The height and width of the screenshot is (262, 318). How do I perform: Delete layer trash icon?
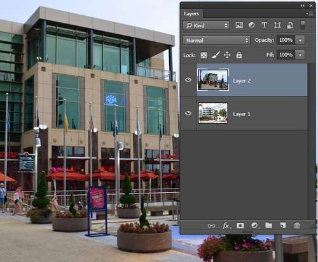pos(297,225)
